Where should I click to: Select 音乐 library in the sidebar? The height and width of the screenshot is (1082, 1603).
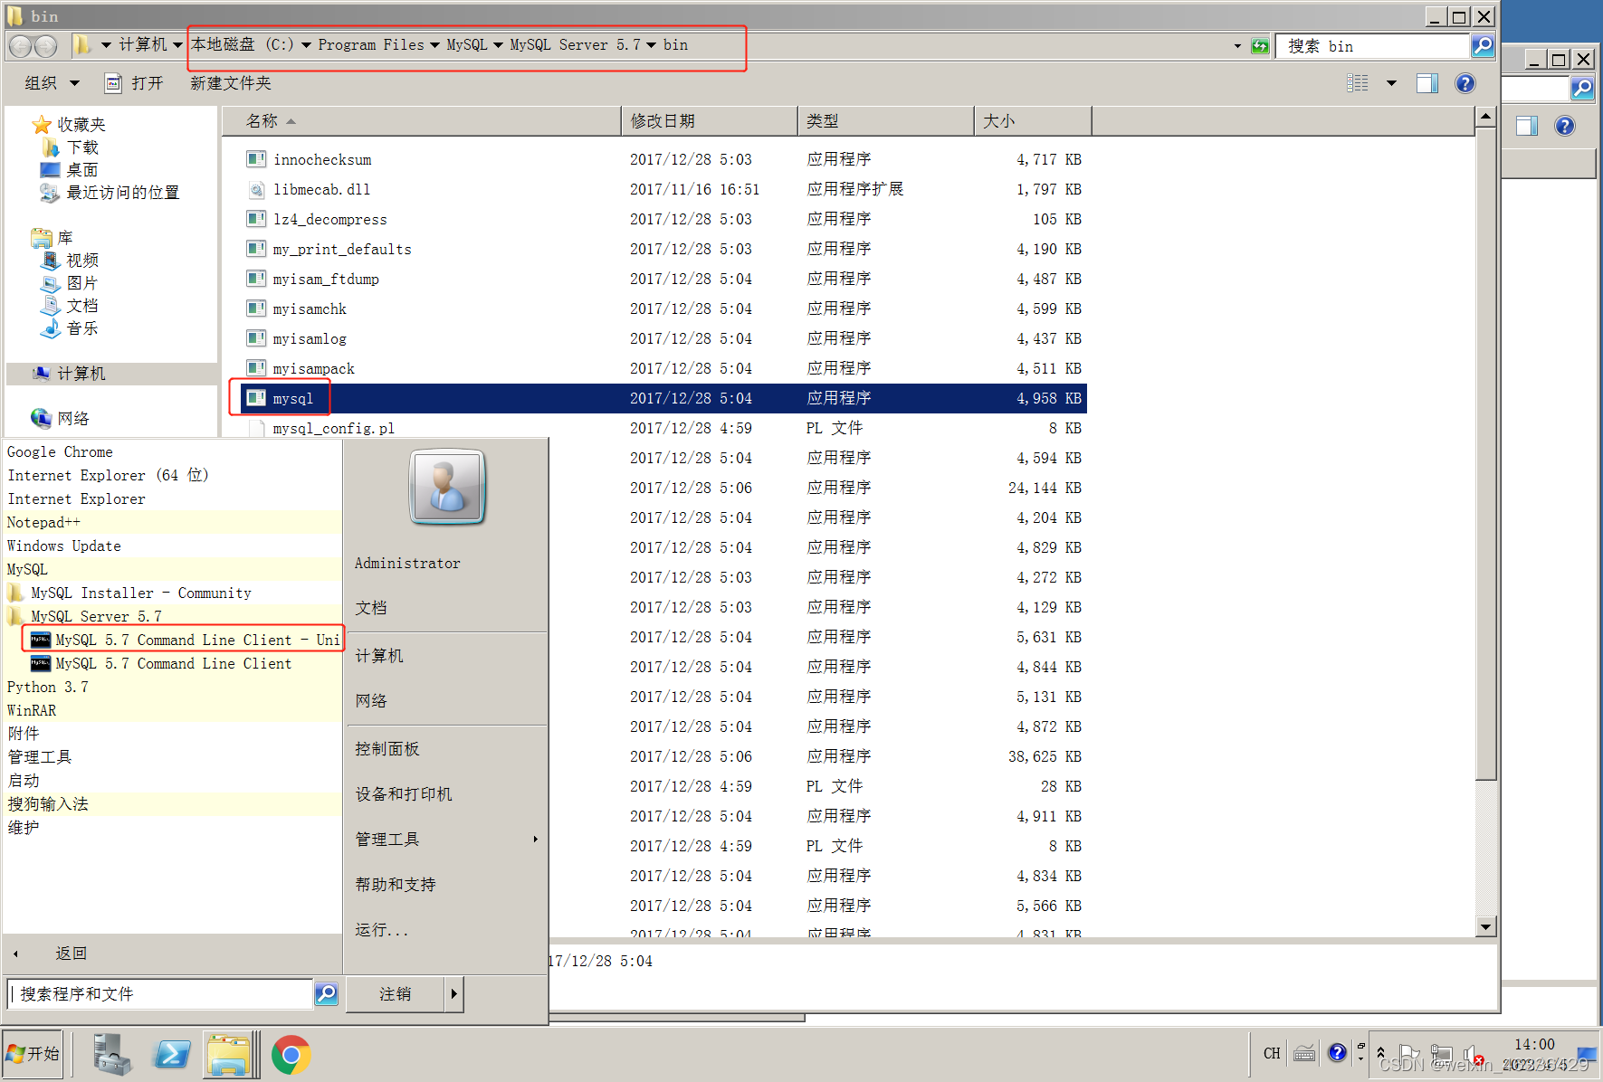82,328
